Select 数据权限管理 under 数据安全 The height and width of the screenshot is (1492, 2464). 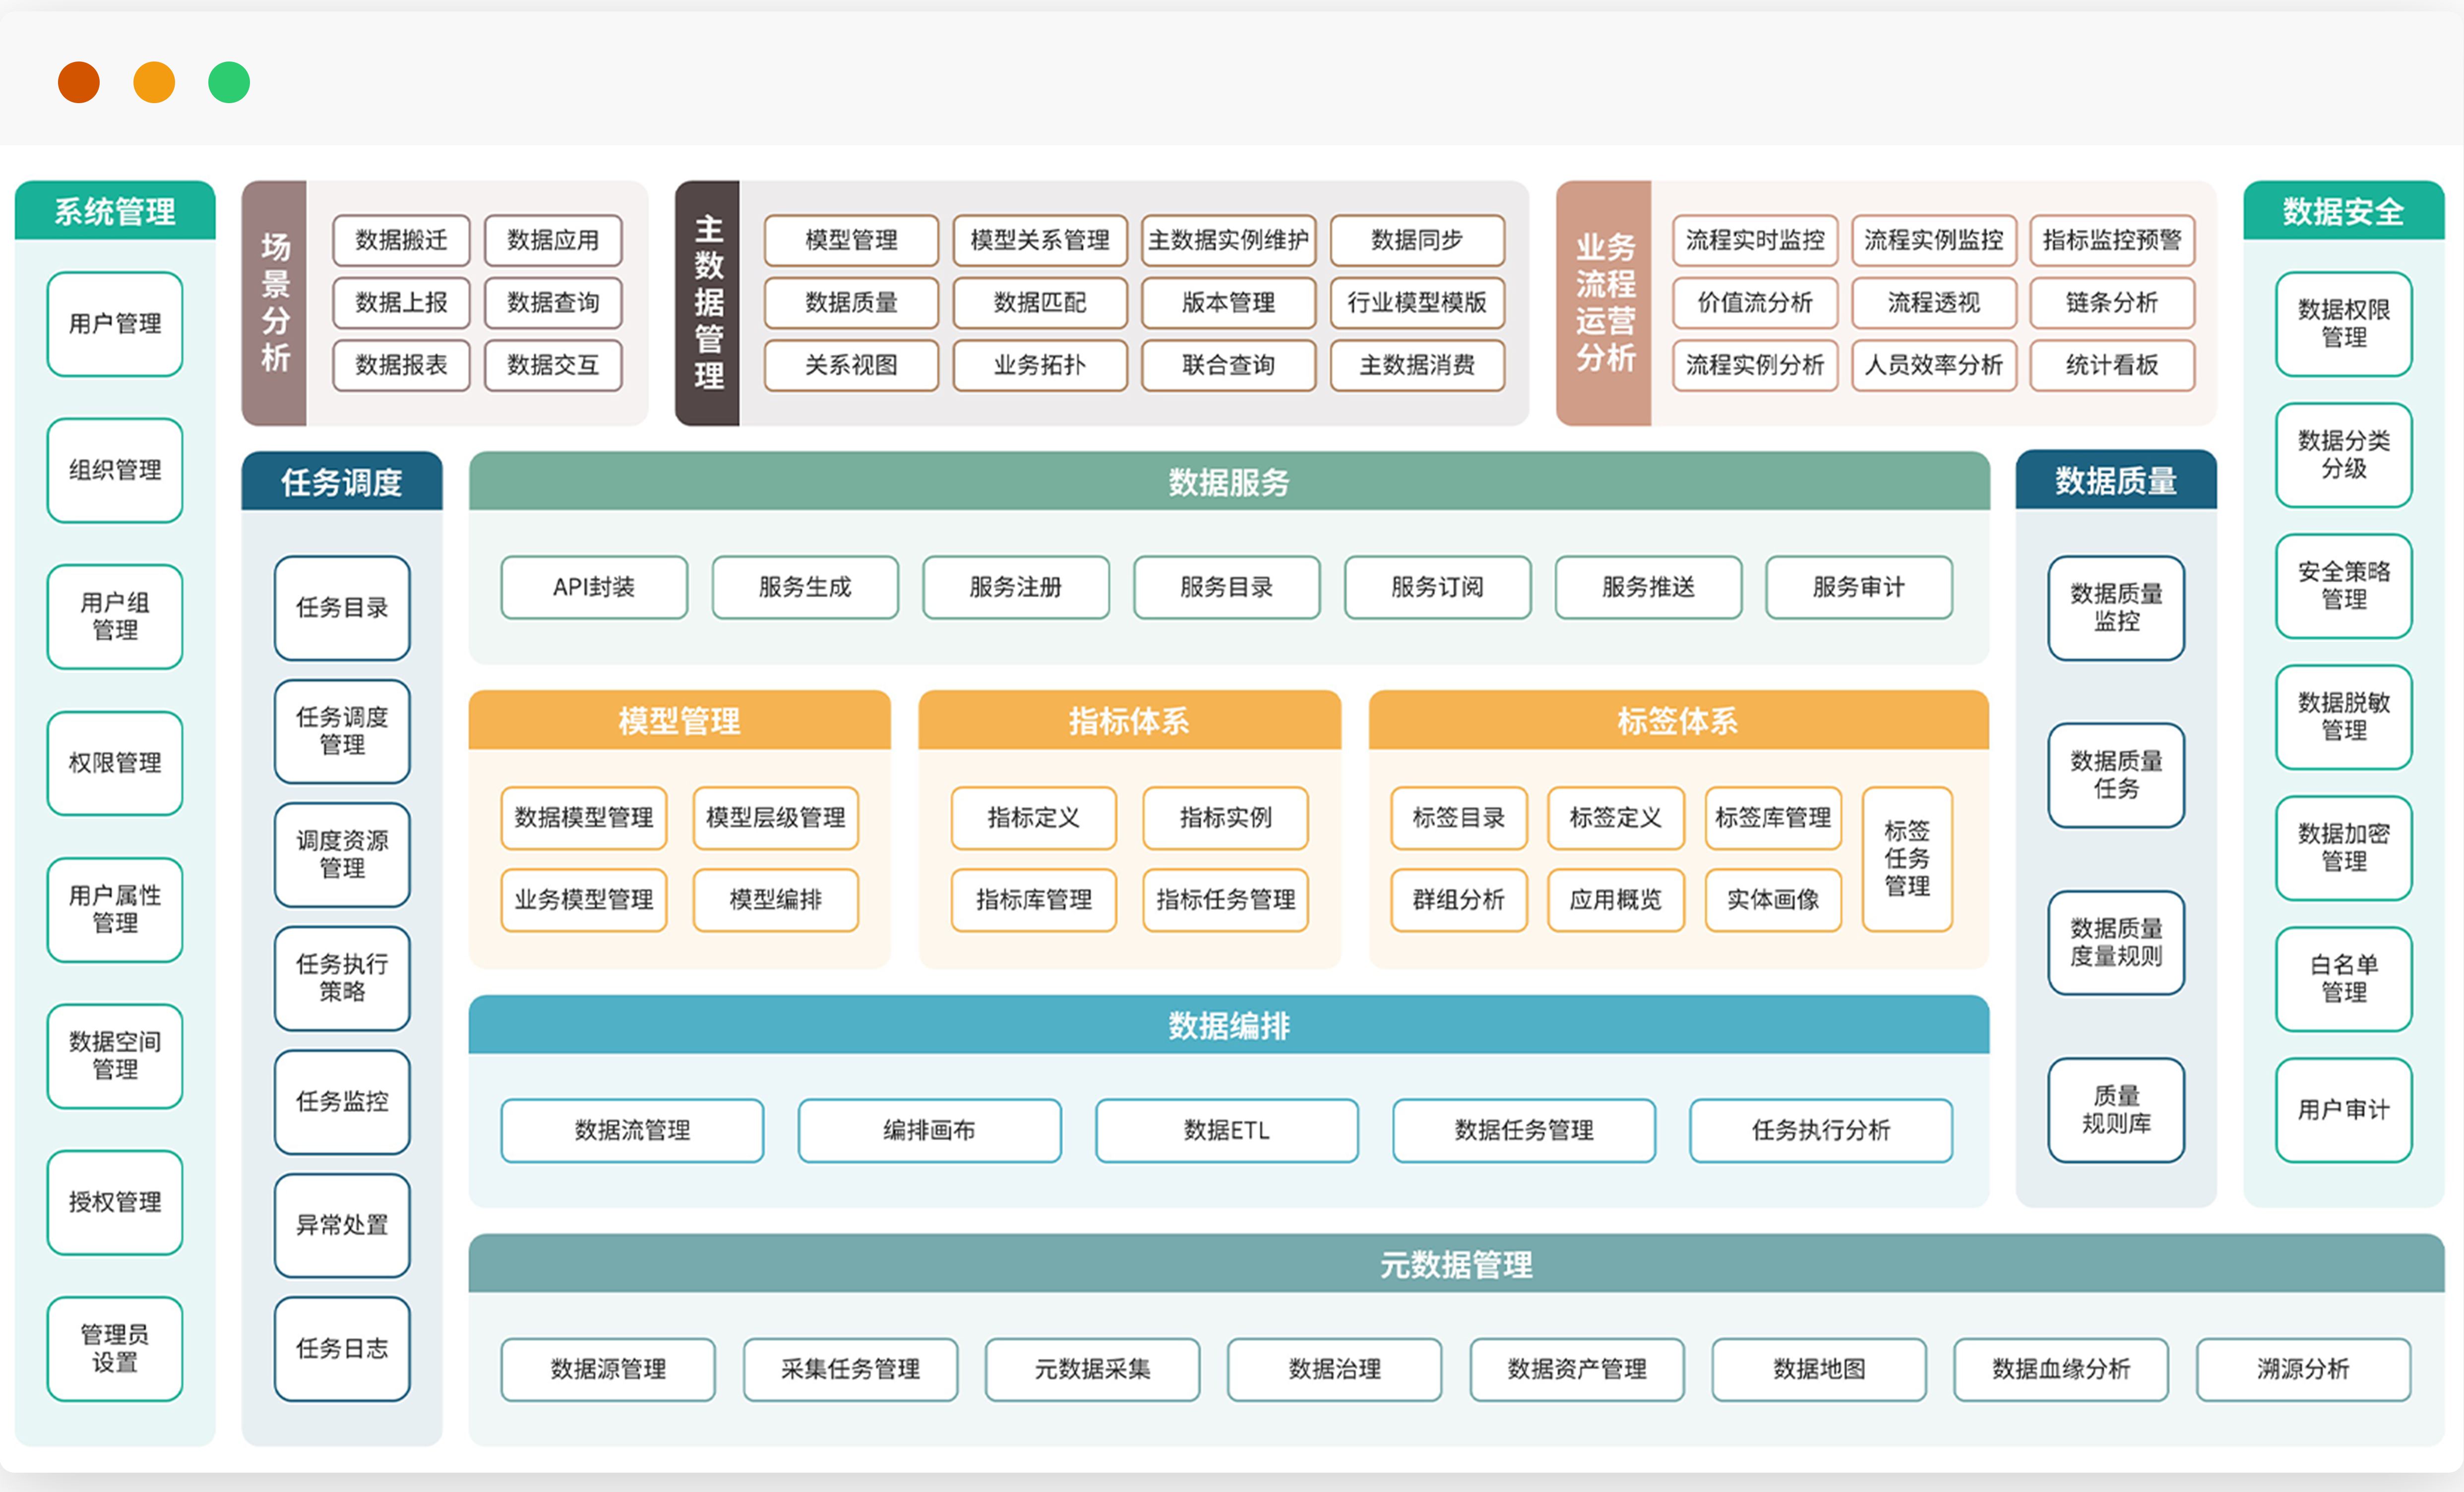2343,324
